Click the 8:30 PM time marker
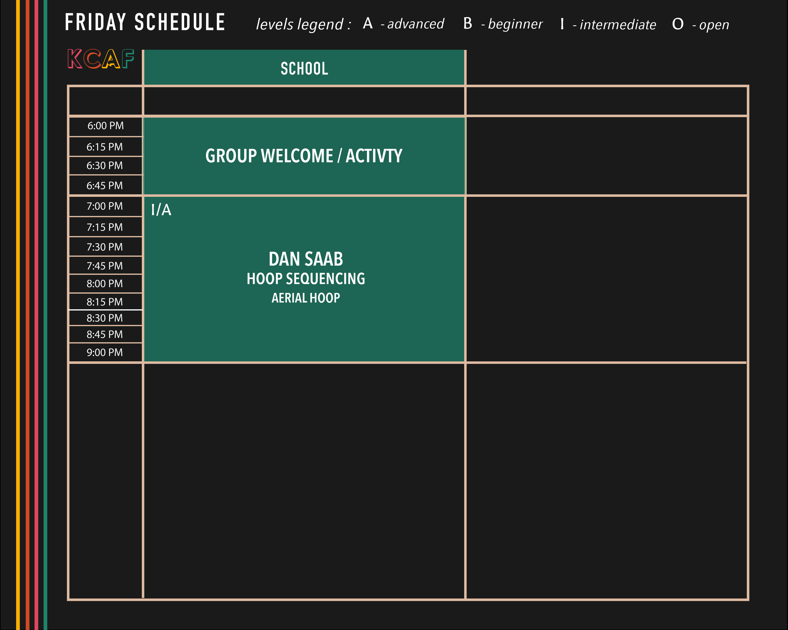788x630 pixels. coord(105,318)
